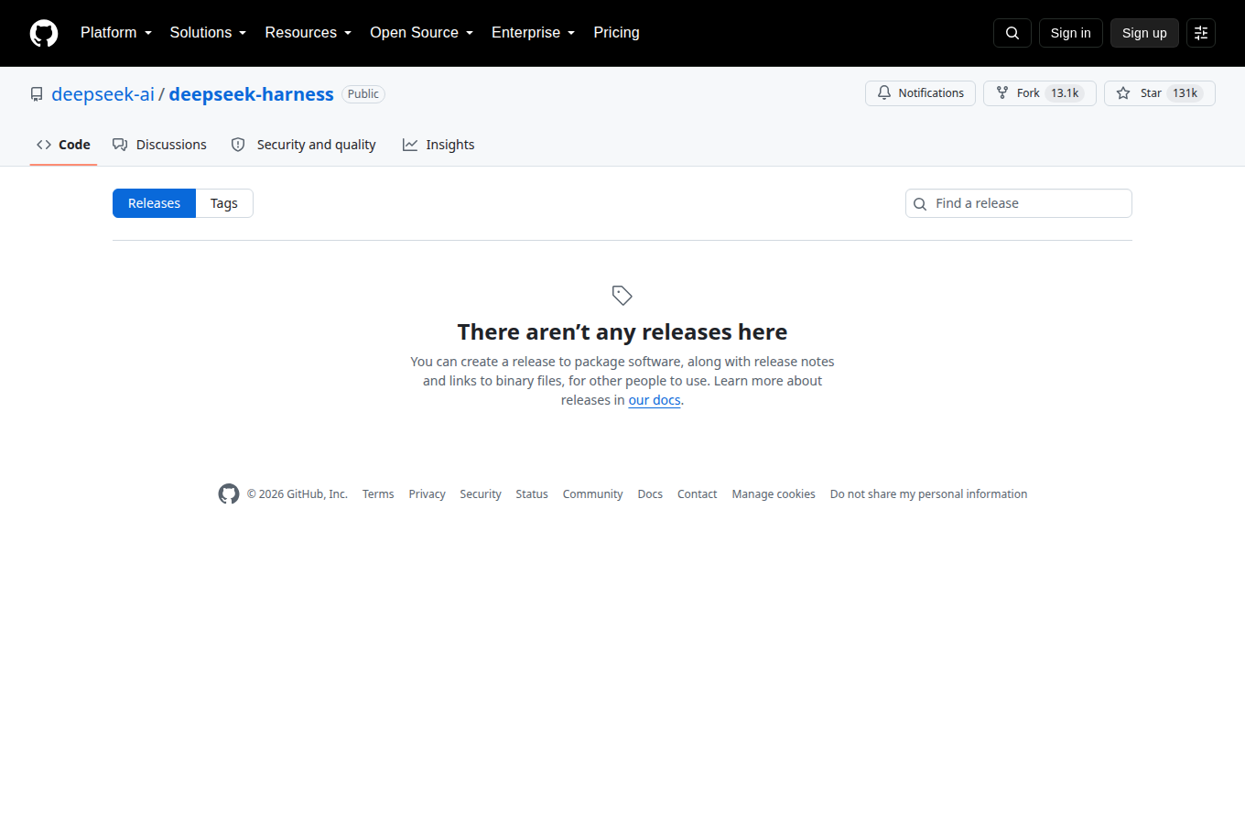Click the Notifications bell icon
The height and width of the screenshot is (824, 1245).
[x=884, y=92]
